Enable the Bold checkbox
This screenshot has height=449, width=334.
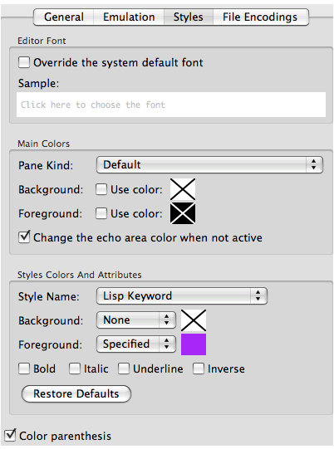click(24, 368)
